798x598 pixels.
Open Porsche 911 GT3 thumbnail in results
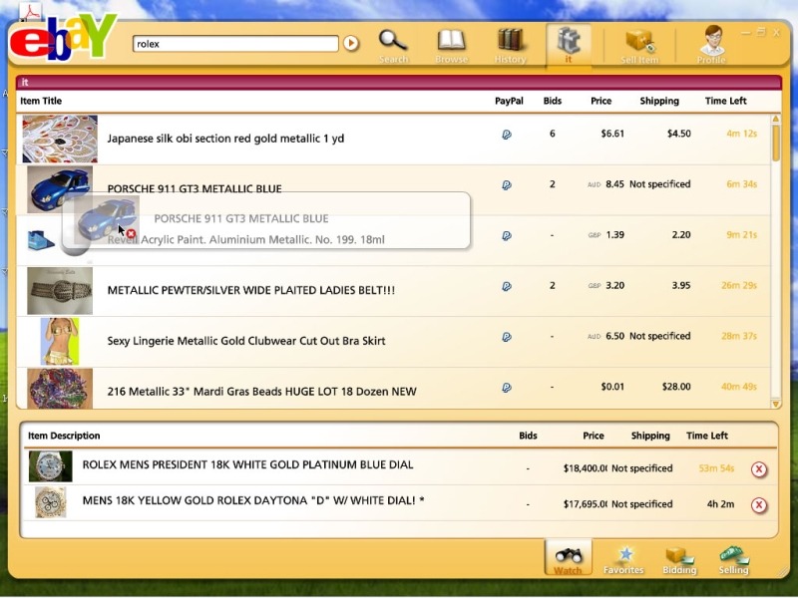point(60,189)
